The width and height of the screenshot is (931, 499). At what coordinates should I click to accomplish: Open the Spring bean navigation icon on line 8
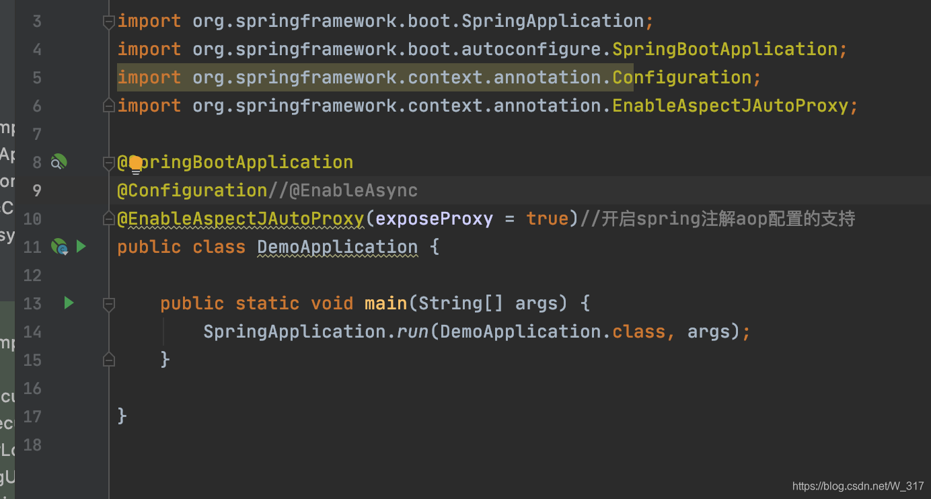coord(59,161)
